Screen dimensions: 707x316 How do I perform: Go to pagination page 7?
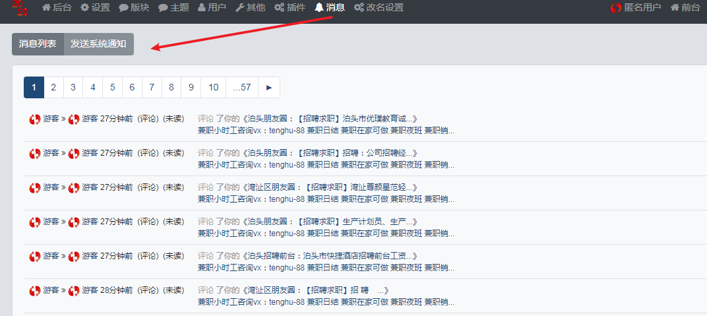point(152,88)
